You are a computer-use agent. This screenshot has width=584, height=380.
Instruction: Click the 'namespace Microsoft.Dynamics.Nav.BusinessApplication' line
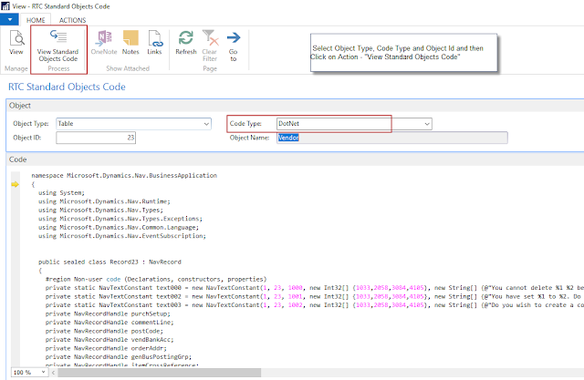[x=124, y=176]
